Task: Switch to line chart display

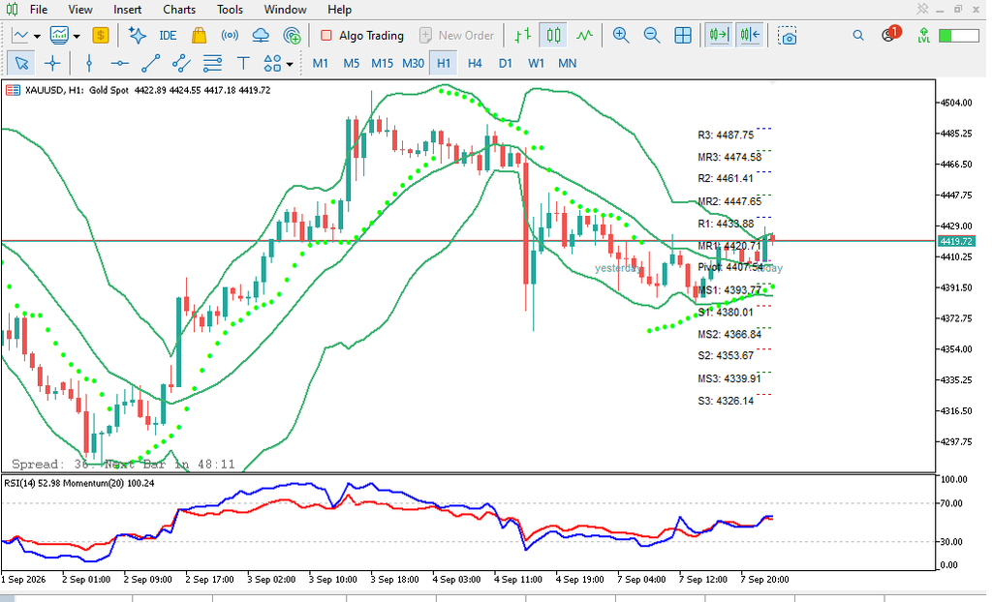Action: pyautogui.click(x=584, y=36)
